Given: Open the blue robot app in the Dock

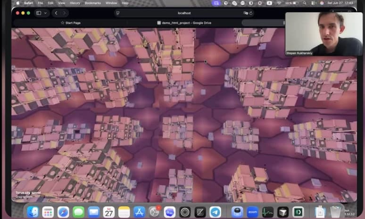Looking at the screenshot, I should point(237,212).
